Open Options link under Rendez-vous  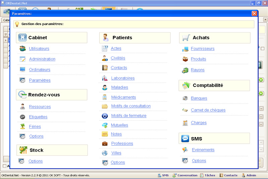point(37,136)
